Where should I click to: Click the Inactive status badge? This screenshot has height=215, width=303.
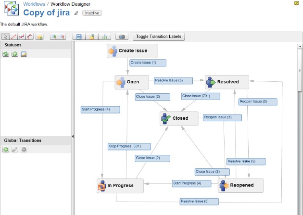coord(92,13)
